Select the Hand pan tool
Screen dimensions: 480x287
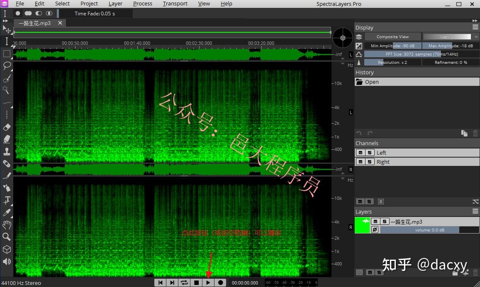6,225
